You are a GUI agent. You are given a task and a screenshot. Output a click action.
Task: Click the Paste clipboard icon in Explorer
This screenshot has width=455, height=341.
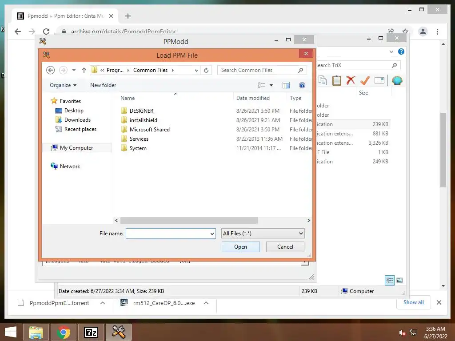337,80
